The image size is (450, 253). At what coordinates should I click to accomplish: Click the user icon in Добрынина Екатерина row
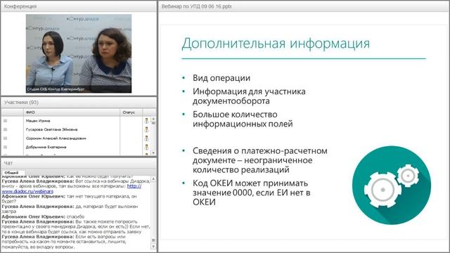(147, 147)
